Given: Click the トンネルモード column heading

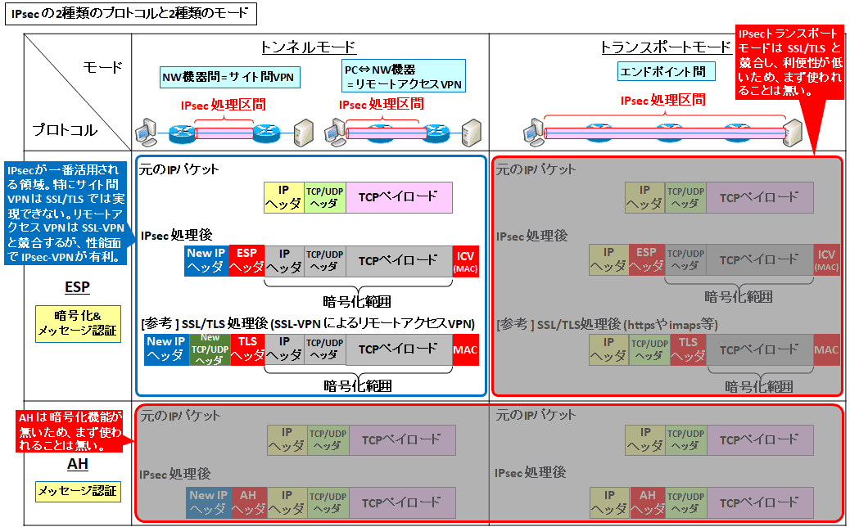Looking at the screenshot, I should (308, 47).
